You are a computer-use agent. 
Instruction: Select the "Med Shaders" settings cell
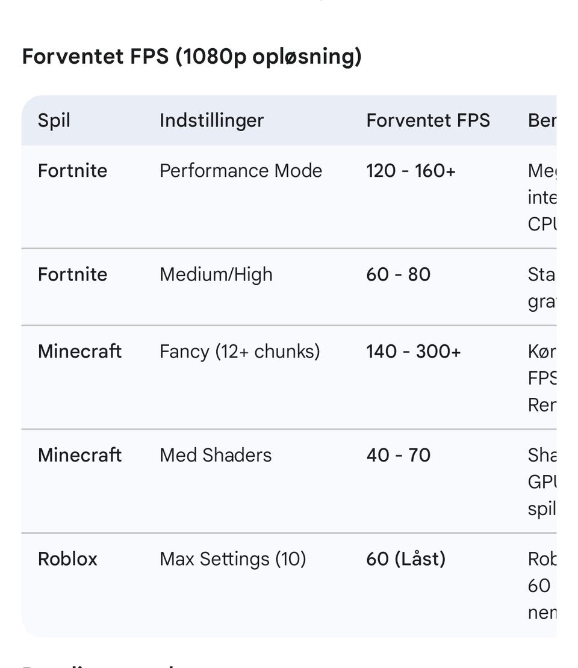[x=216, y=455]
